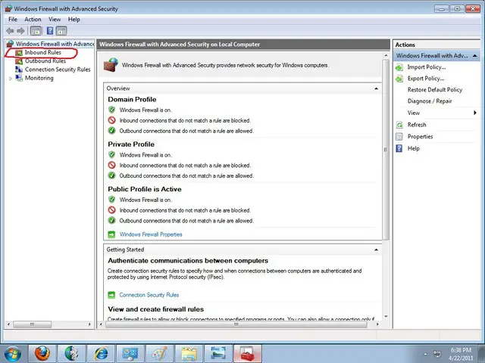
Task: Click green arrow icon beside Connection Security Rules link
Action: pyautogui.click(x=111, y=296)
